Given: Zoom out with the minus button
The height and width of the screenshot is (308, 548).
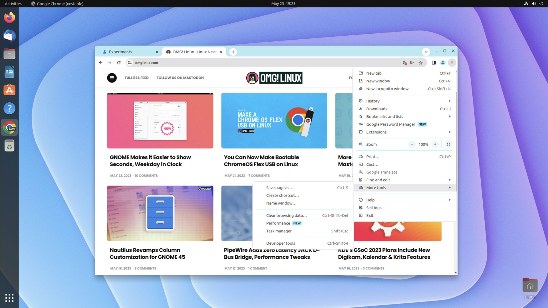Looking at the screenshot, I should click(x=412, y=144).
